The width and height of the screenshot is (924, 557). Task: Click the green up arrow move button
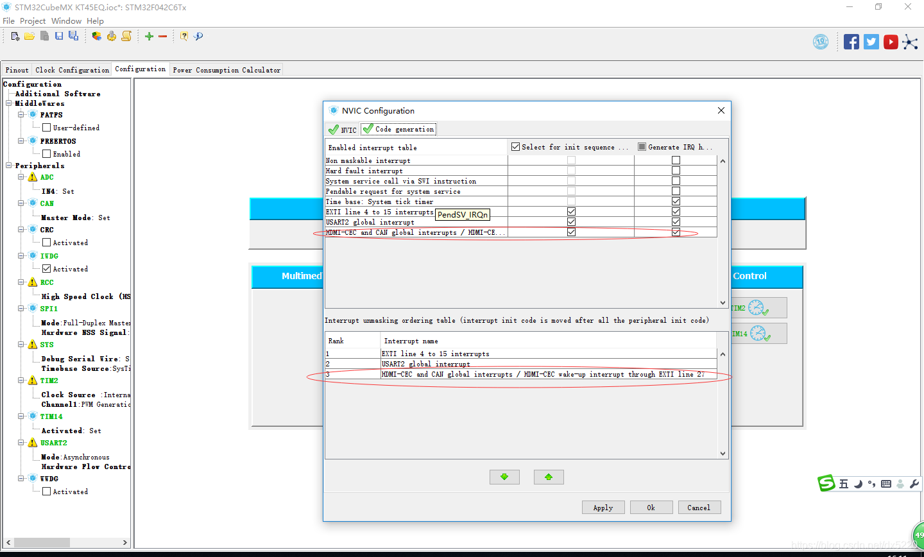pyautogui.click(x=549, y=477)
